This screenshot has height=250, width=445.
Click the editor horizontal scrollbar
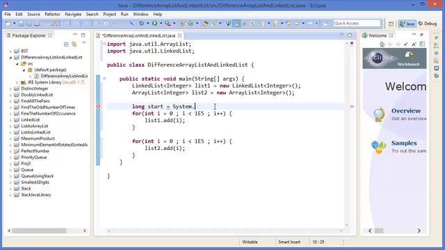click(225, 231)
